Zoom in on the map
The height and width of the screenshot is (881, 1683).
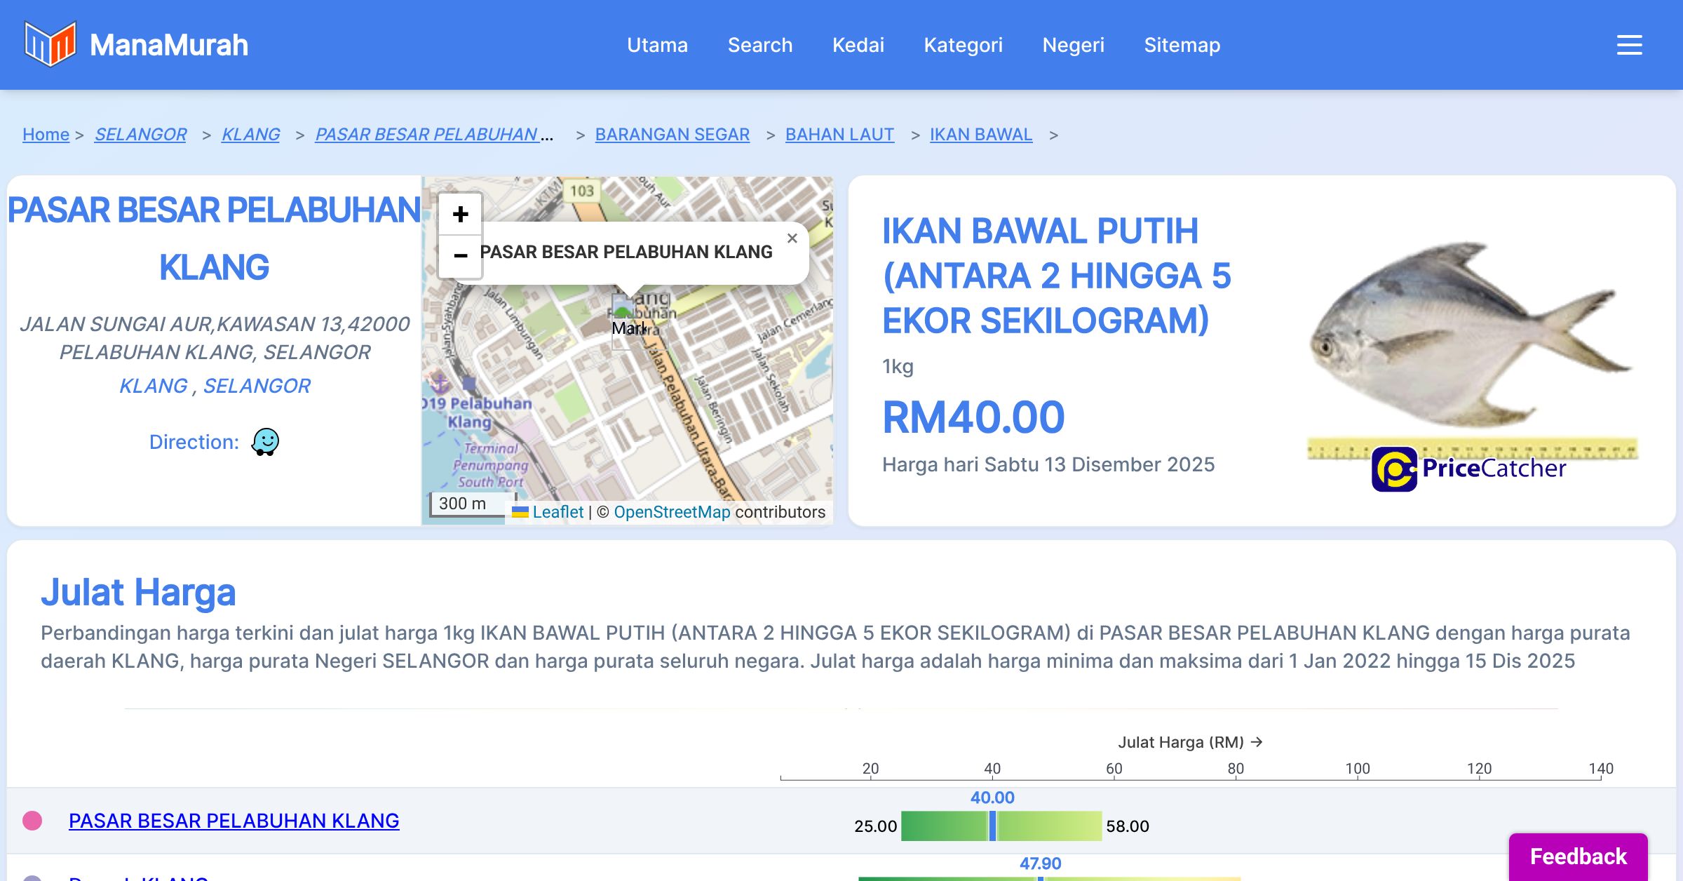[x=460, y=214]
